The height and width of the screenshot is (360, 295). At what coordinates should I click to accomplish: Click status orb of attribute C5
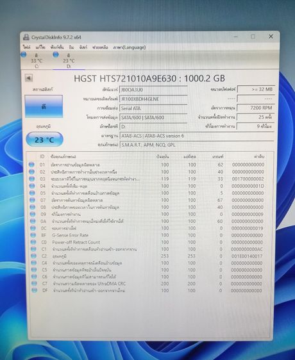(x=34, y=270)
